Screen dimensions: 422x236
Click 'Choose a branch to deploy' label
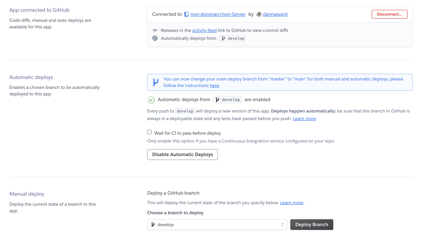pos(175,213)
